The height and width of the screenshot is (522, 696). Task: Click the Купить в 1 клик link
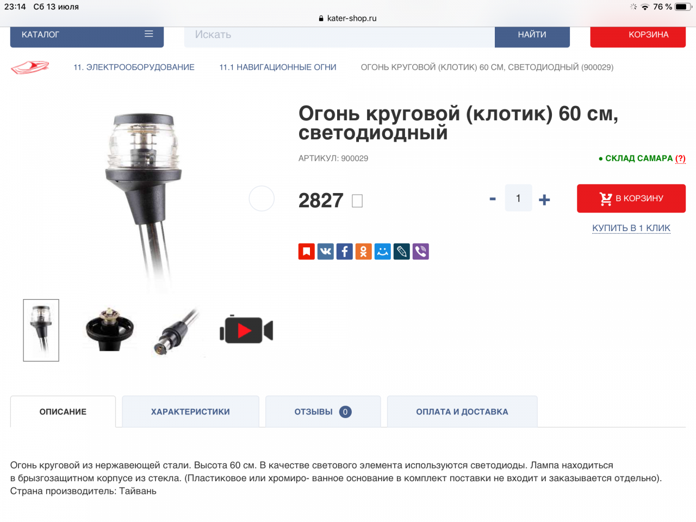(x=631, y=228)
